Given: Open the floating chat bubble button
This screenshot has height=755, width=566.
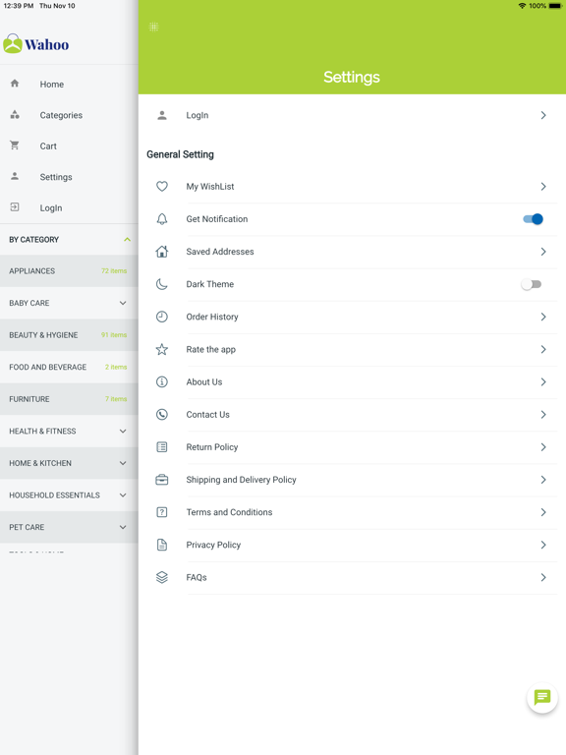Looking at the screenshot, I should 542,697.
